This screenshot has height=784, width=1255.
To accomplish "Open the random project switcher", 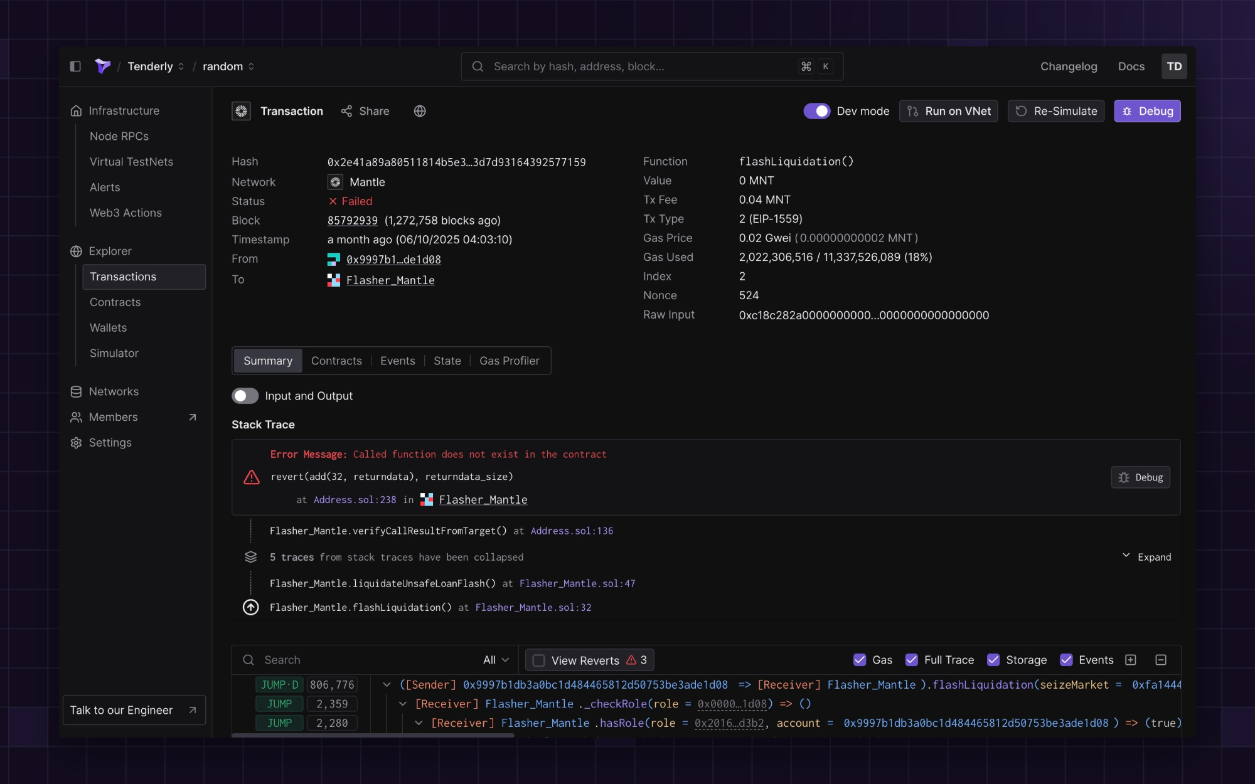I will pos(228,66).
